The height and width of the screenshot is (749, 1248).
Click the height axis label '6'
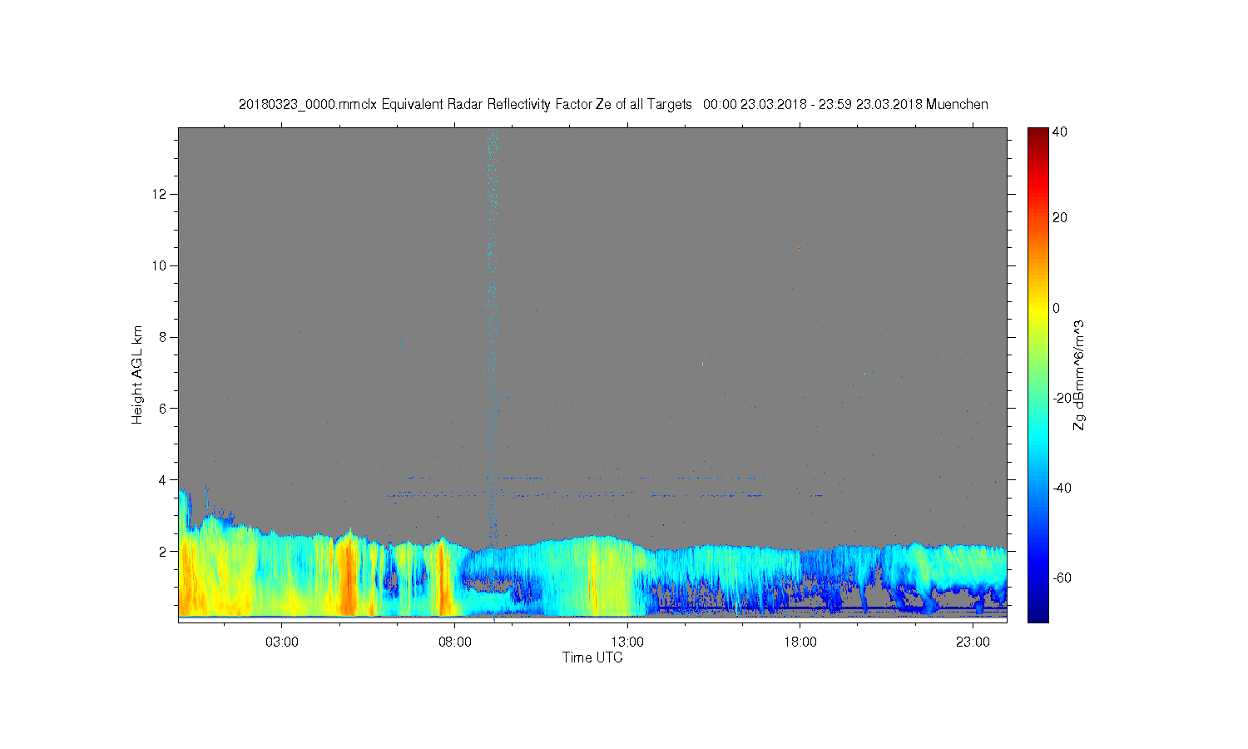[164, 409]
